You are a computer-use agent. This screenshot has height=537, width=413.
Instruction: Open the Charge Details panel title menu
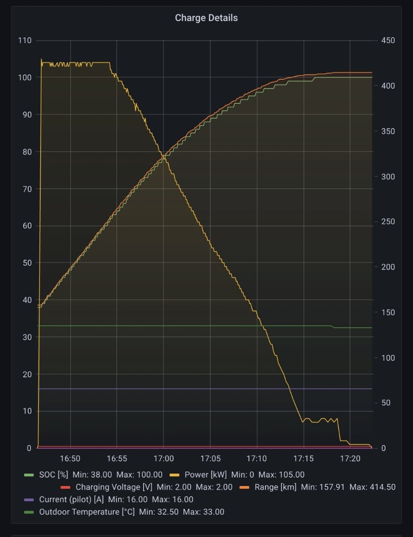[206, 18]
